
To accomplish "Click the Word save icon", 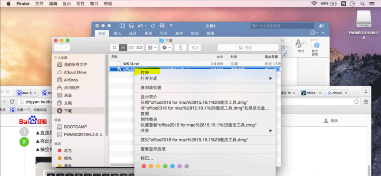I will tap(131, 26).
